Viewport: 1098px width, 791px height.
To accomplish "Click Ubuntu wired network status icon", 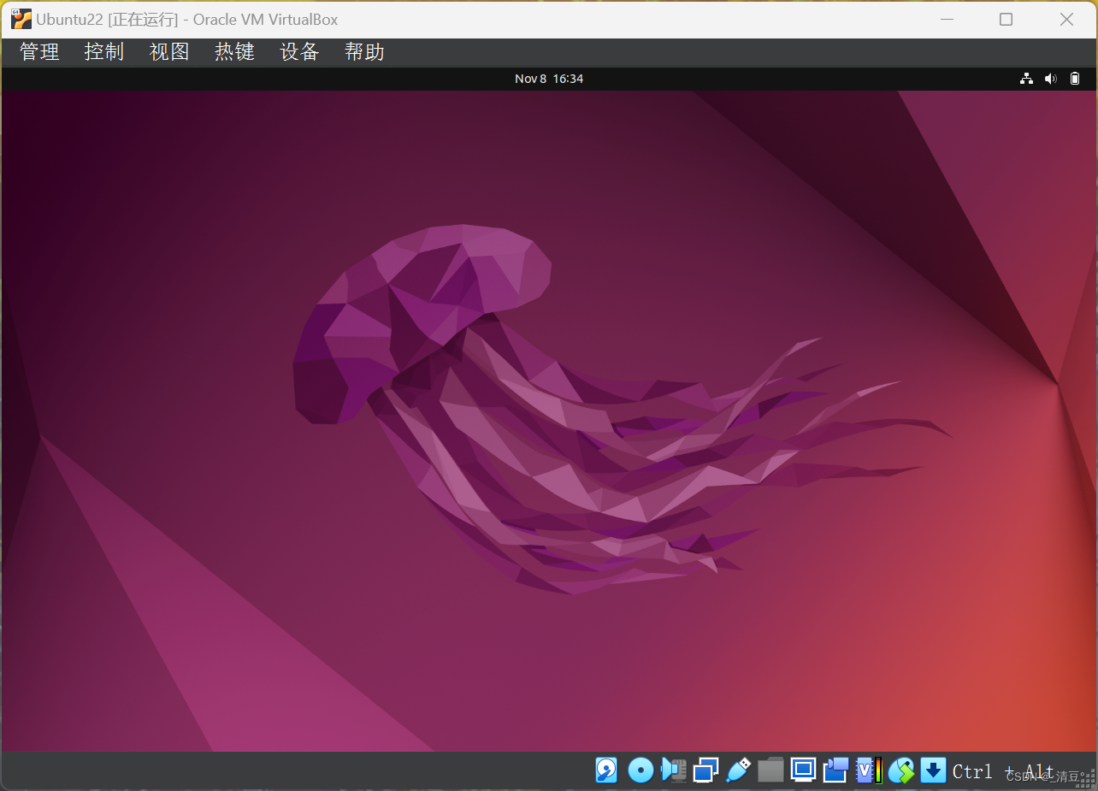I will pyautogui.click(x=1026, y=79).
